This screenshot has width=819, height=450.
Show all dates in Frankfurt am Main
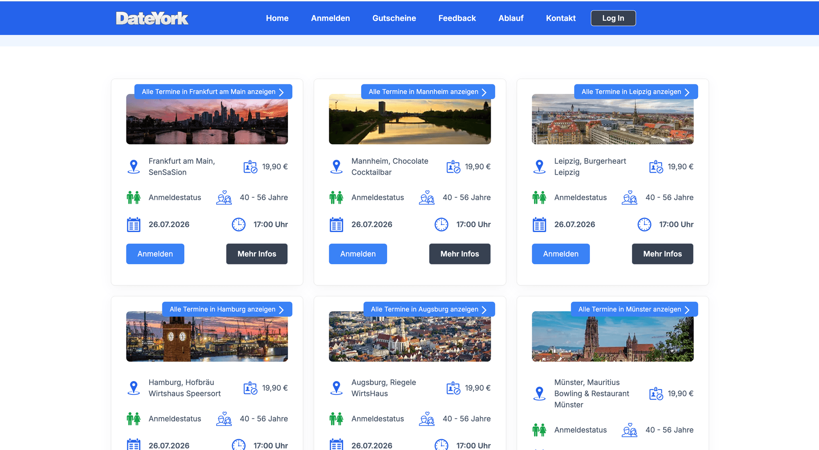pyautogui.click(x=213, y=92)
